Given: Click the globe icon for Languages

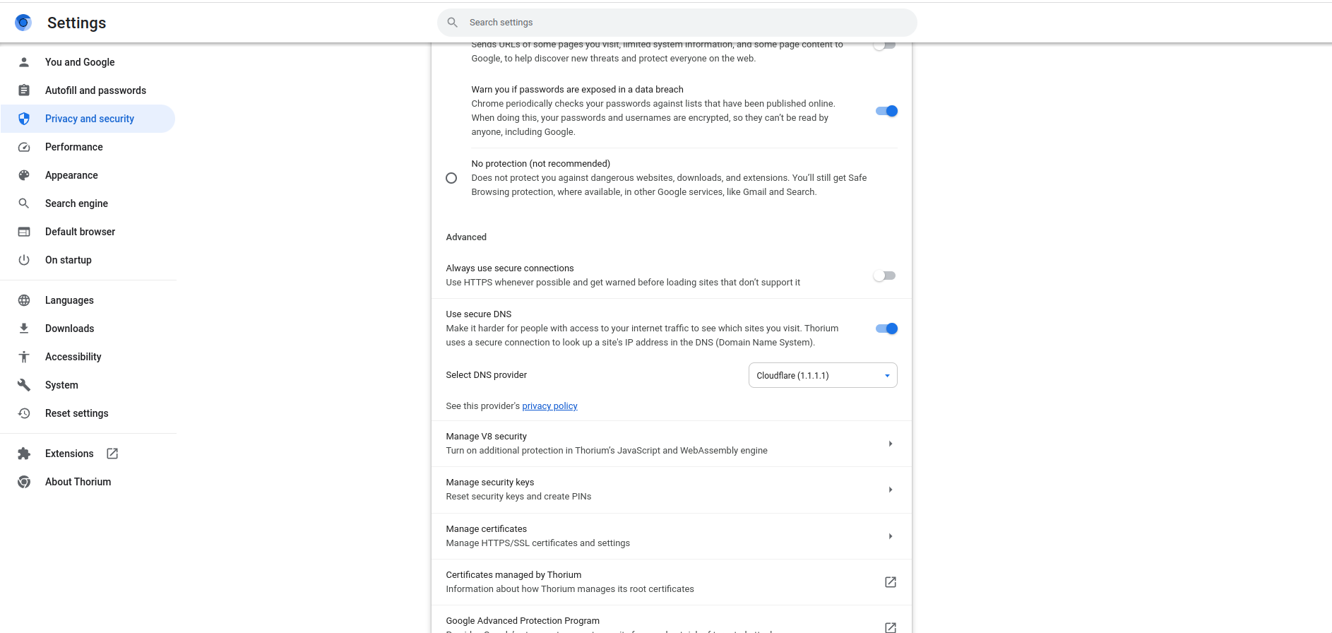Looking at the screenshot, I should [24, 300].
